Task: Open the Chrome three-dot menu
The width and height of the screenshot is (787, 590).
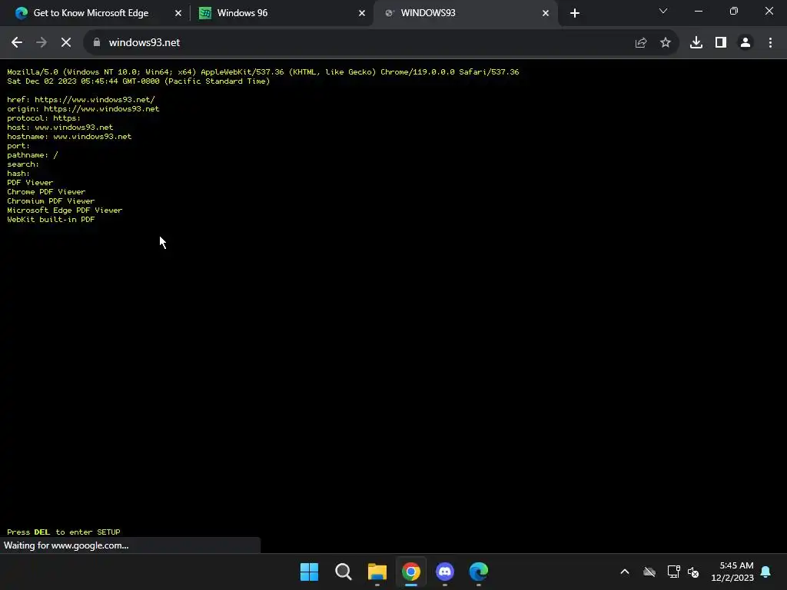Action: click(770, 43)
